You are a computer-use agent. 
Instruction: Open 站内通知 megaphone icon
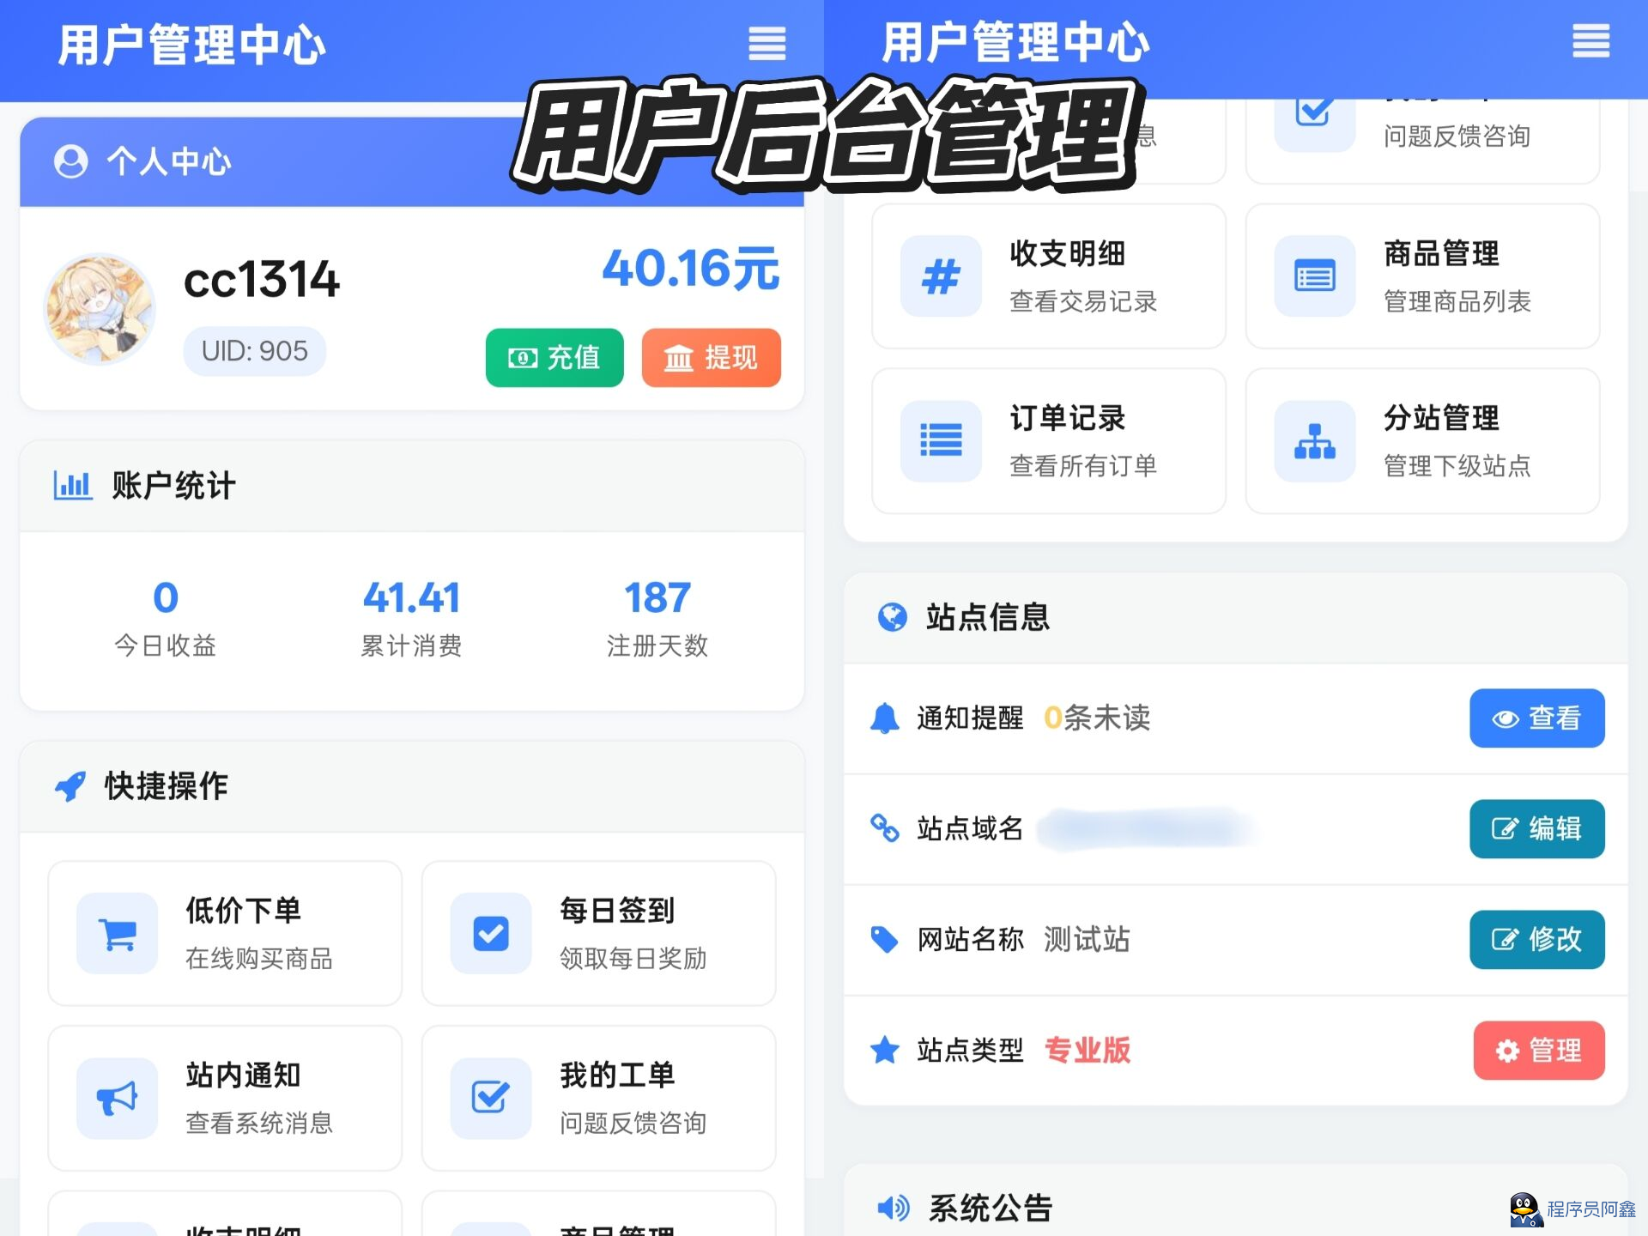pyautogui.click(x=118, y=1098)
